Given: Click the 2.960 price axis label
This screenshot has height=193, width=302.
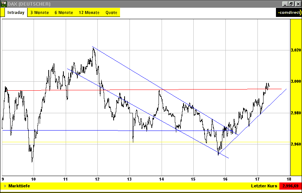Looking at the screenshot, I should [296, 144].
